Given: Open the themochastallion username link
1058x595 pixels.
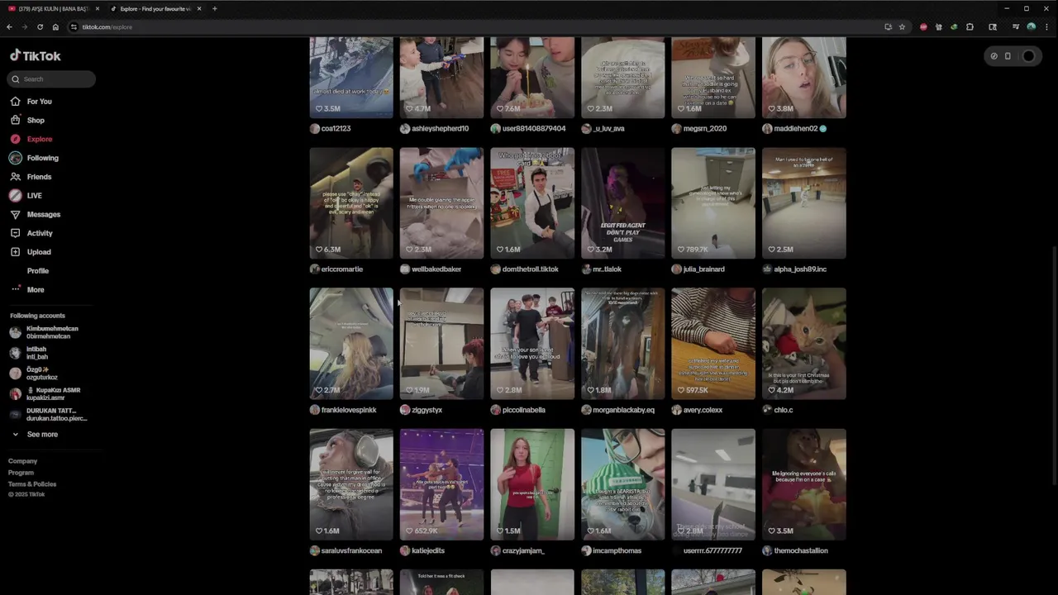Looking at the screenshot, I should (x=801, y=551).
